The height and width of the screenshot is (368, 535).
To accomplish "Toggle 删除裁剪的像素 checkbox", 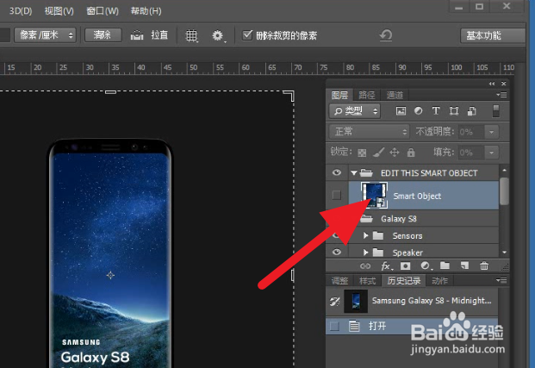I will (x=247, y=34).
